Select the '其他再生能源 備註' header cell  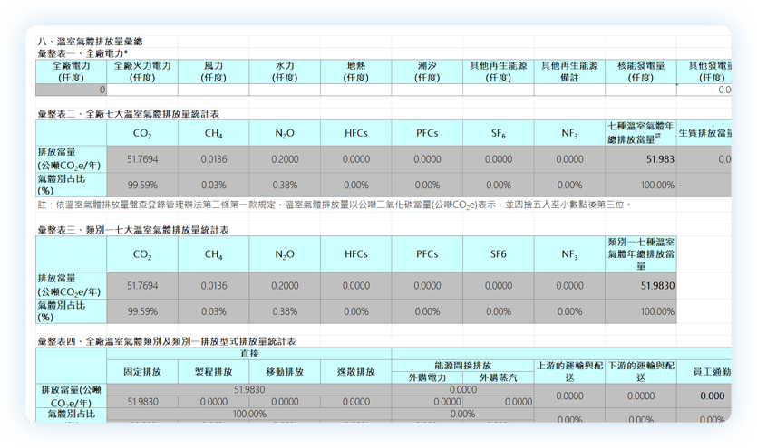(x=569, y=71)
